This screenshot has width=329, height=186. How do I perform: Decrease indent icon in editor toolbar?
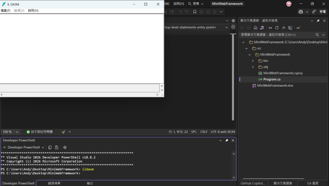pos(180,12)
